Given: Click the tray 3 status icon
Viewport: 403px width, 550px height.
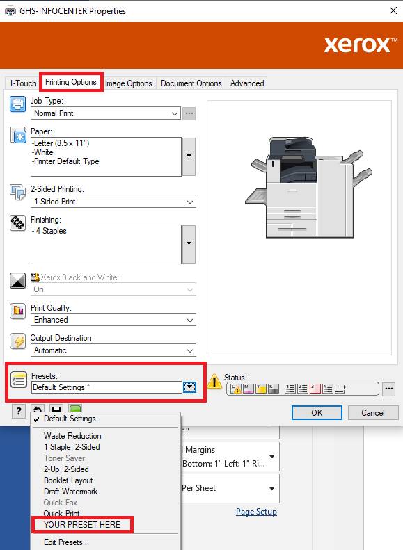Looking at the screenshot, I should coord(315,388).
